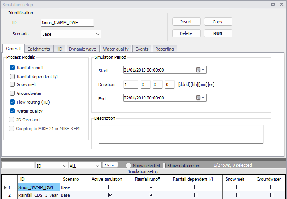
Task: Open the Start date calendar picker
Action: click(200, 70)
